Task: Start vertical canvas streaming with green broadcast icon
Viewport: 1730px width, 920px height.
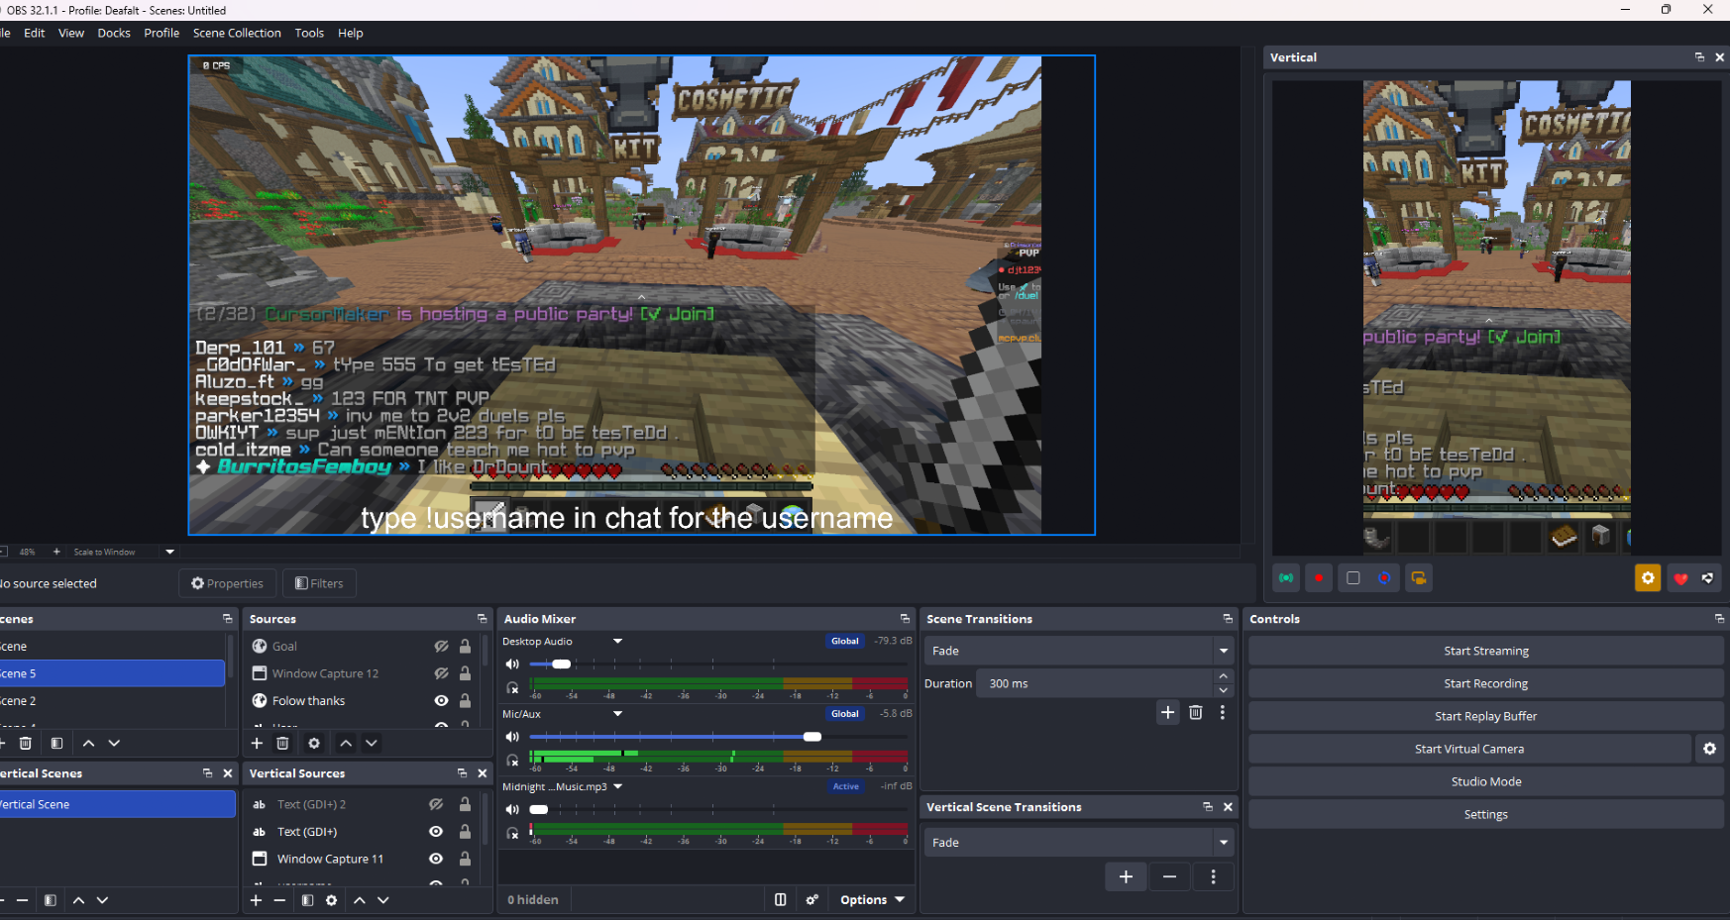Action: pos(1286,578)
